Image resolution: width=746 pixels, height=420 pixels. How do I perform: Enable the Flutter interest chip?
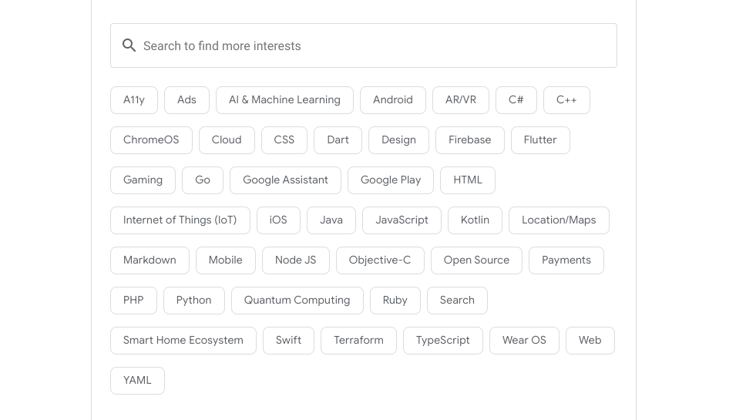[x=540, y=140]
